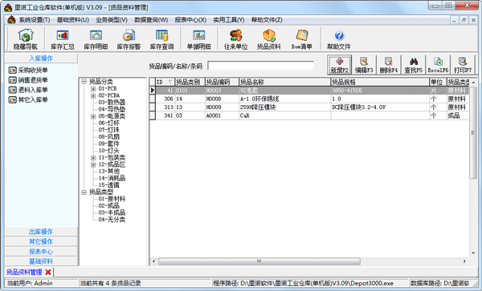Switch to 出库操作 panel
482x291 pixels.
41,232
